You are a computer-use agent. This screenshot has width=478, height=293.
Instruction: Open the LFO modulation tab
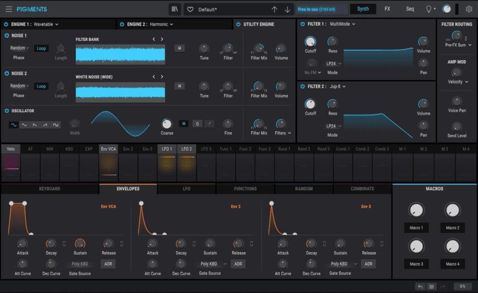pyautogui.click(x=187, y=189)
